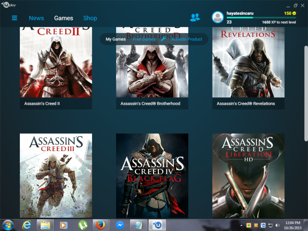The image size is (308, 231).
Task: Click the Activate Product link
Action: pyautogui.click(x=187, y=39)
